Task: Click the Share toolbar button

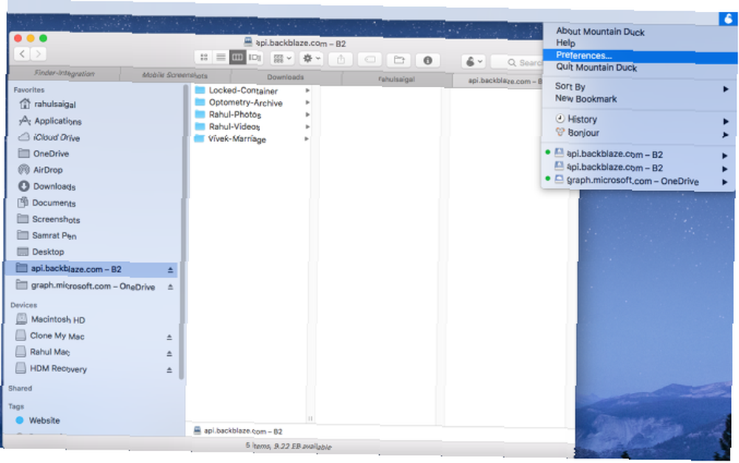Action: pos(341,59)
